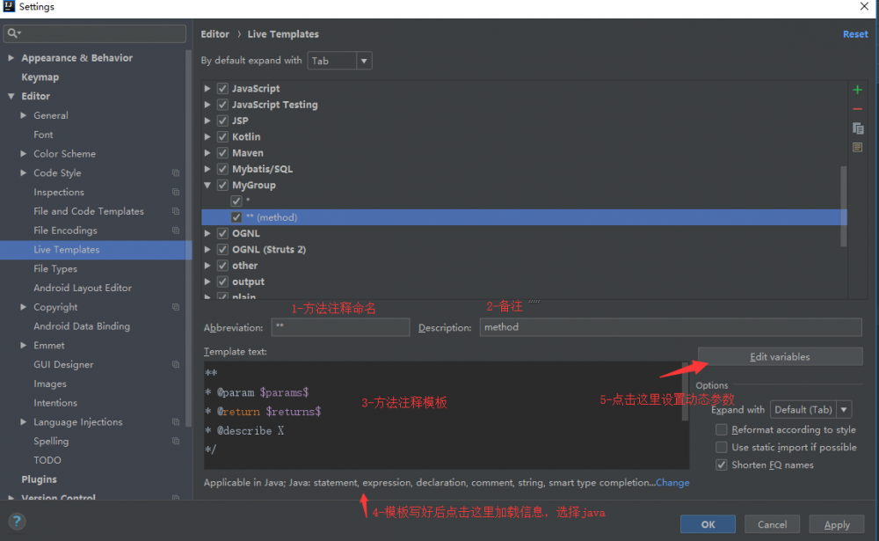The height and width of the screenshot is (541, 879).
Task: Enable Reformat according to style
Action: (x=722, y=429)
